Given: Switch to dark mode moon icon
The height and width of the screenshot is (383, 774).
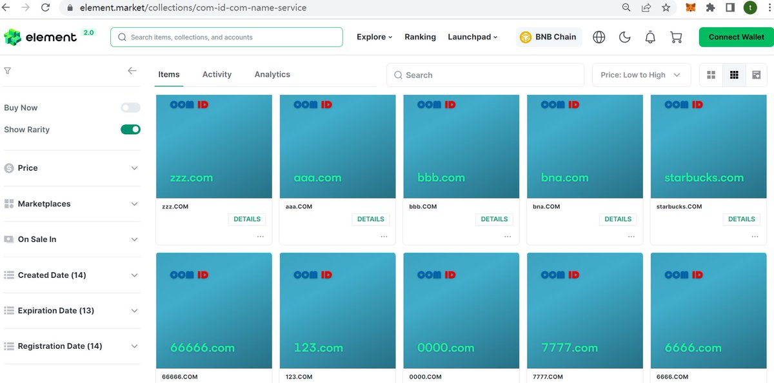Looking at the screenshot, I should [624, 37].
